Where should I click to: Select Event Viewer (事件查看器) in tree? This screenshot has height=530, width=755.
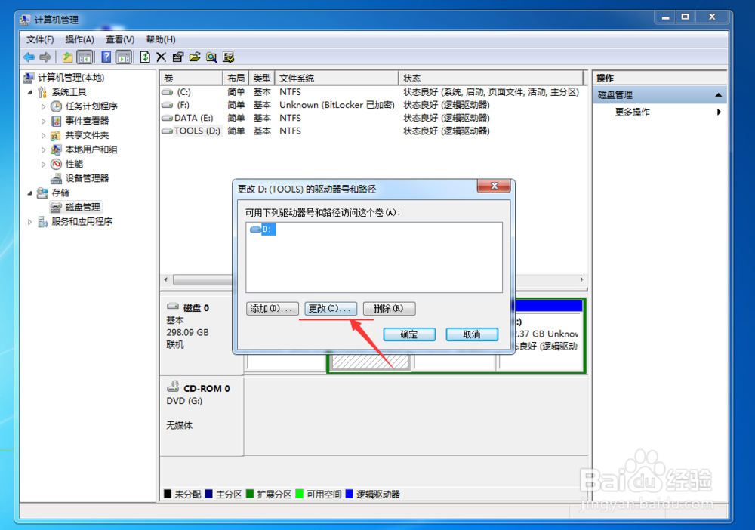pyautogui.click(x=87, y=121)
